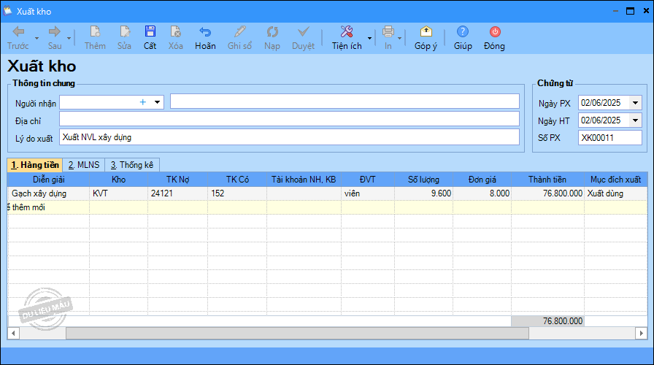Viewport: 654px width, 365px height.
Task: Click the Trước previous arrow icon
Action: (x=18, y=32)
